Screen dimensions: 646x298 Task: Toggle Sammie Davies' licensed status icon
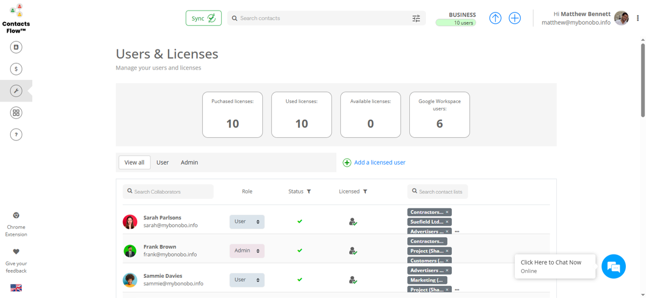click(x=353, y=280)
